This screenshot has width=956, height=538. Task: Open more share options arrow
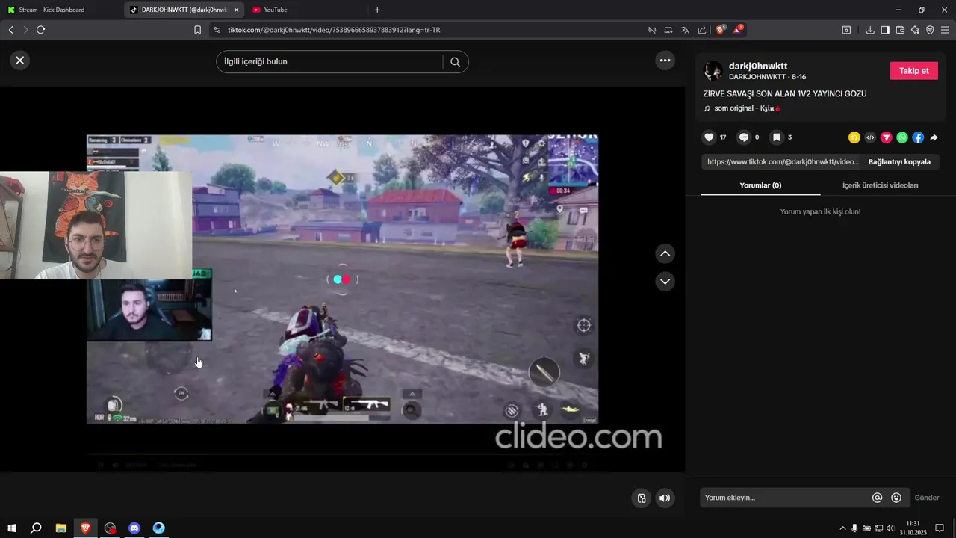(x=934, y=137)
